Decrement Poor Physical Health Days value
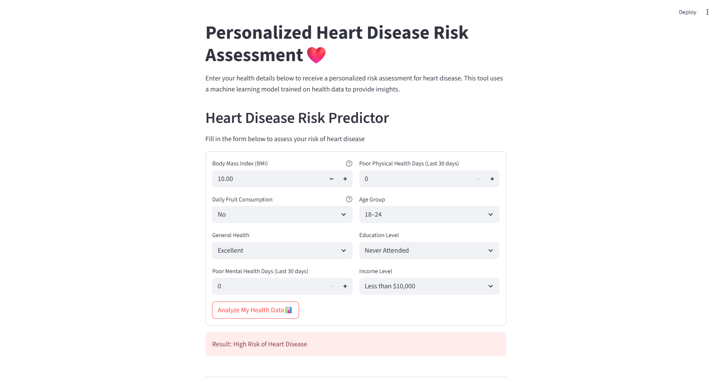The height and width of the screenshot is (382, 715). [x=478, y=179]
